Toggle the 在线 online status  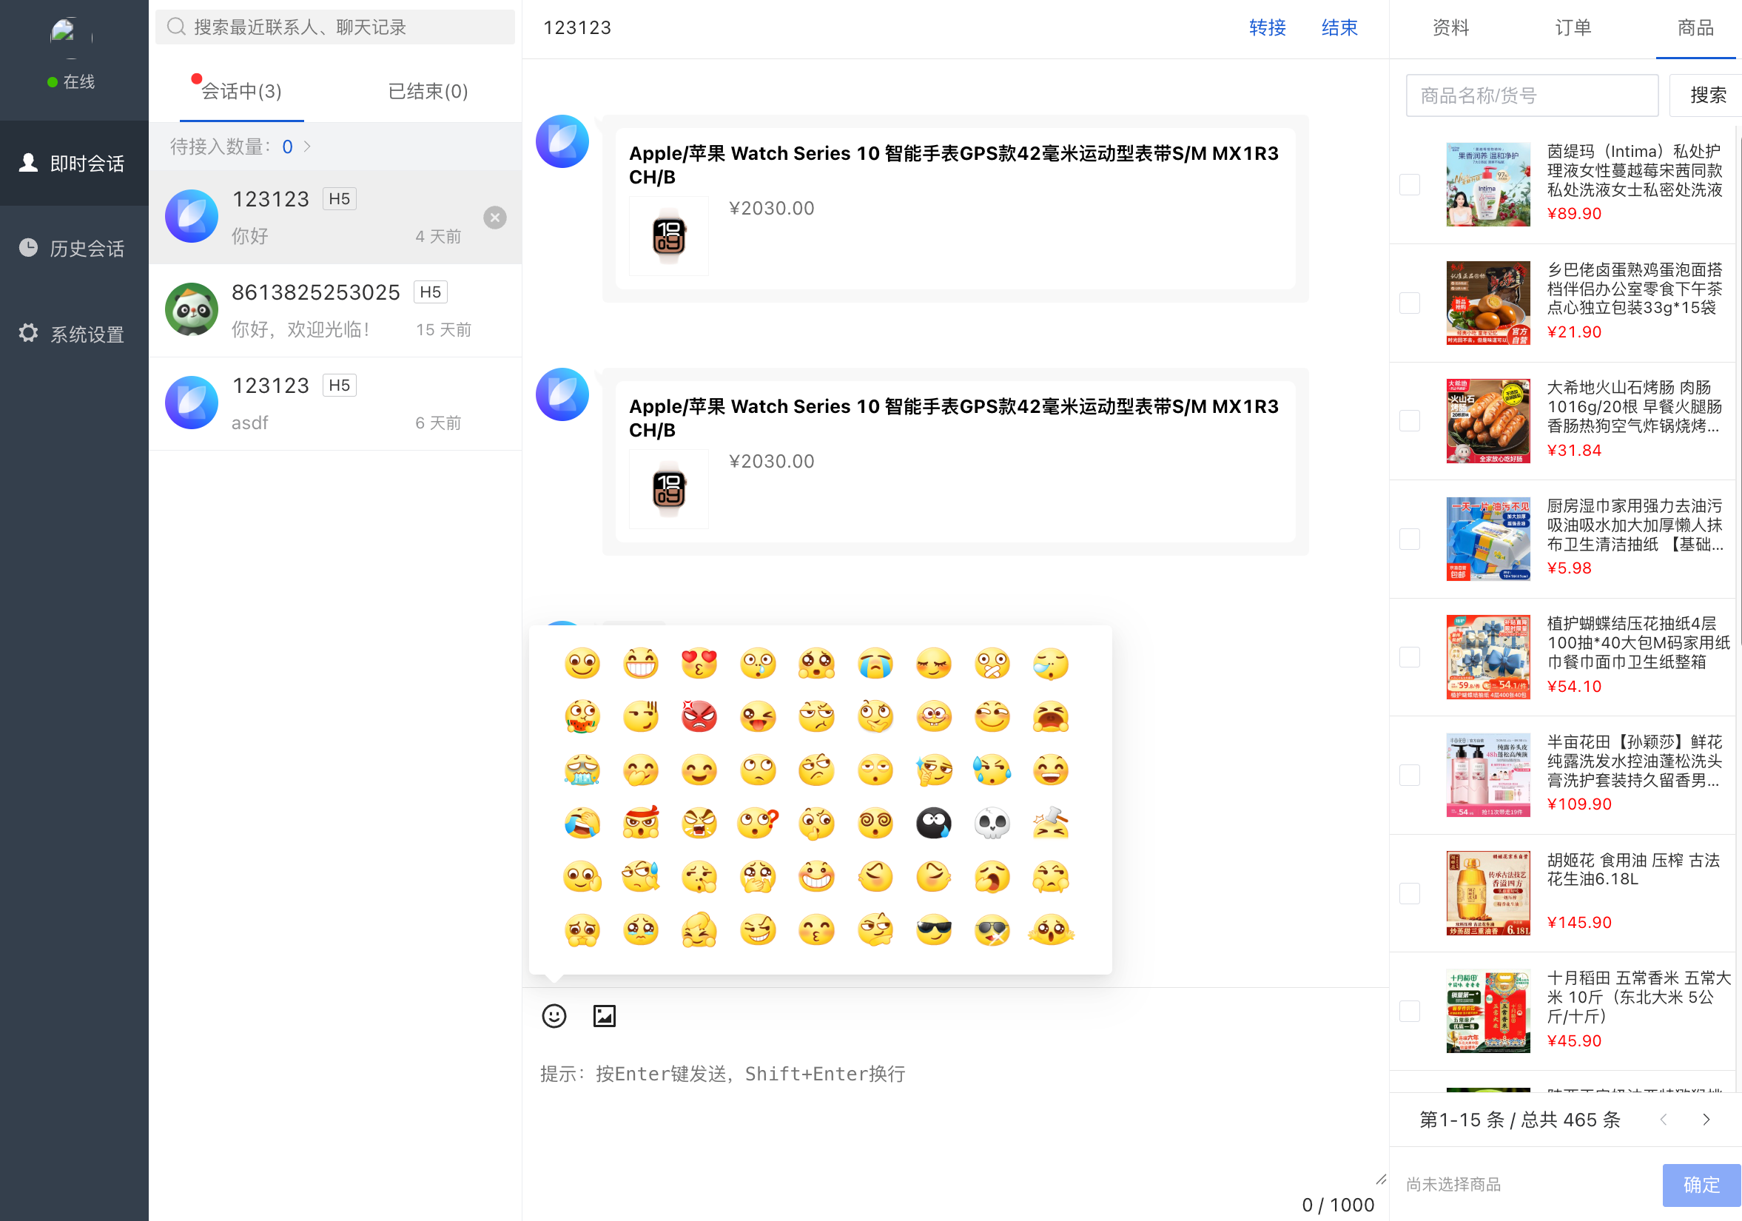pyautogui.click(x=70, y=82)
